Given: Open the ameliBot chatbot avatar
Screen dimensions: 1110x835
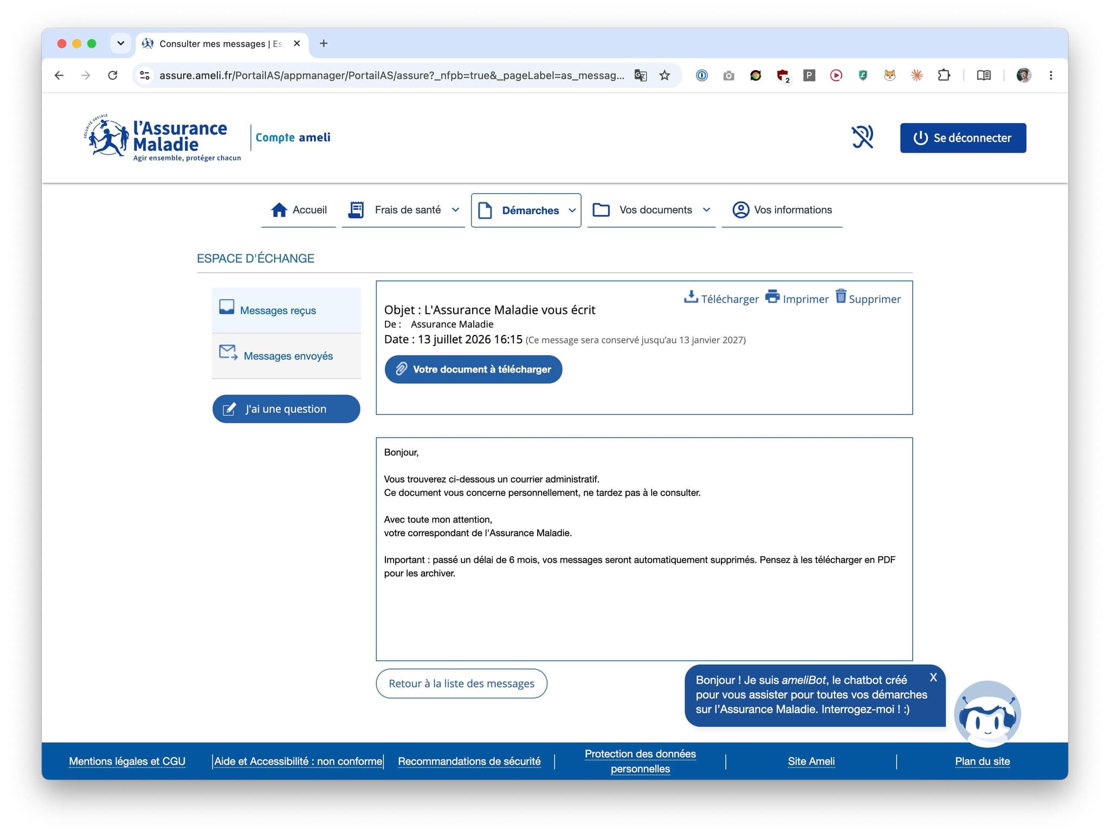Looking at the screenshot, I should 988,715.
